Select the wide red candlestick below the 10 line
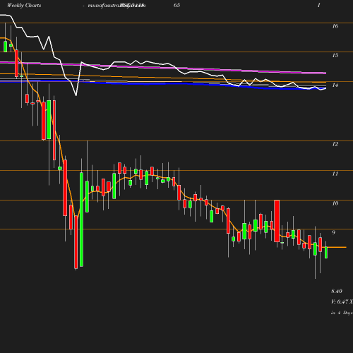This screenshot has height=353, width=353. click(277, 221)
